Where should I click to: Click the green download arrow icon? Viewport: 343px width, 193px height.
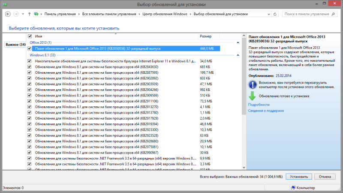[252, 96]
